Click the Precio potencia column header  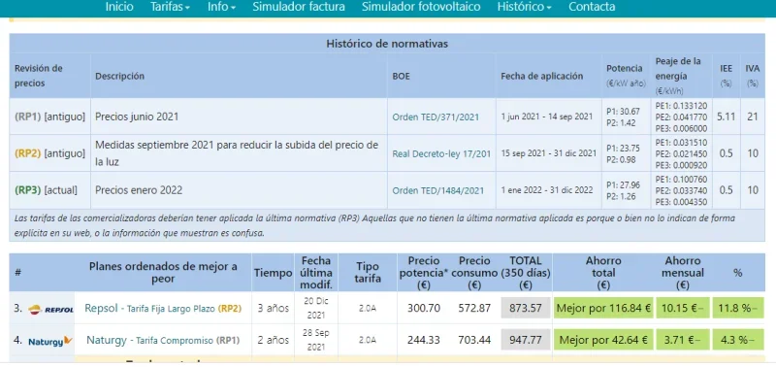pos(424,273)
